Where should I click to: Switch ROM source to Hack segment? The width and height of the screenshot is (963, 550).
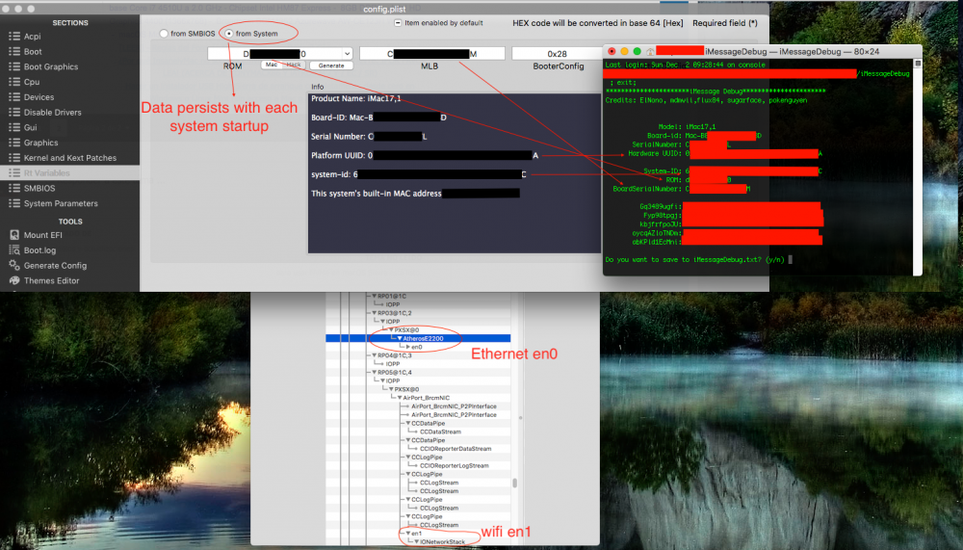(x=294, y=65)
